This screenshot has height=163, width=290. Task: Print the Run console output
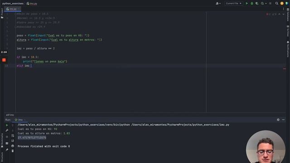click(13, 146)
